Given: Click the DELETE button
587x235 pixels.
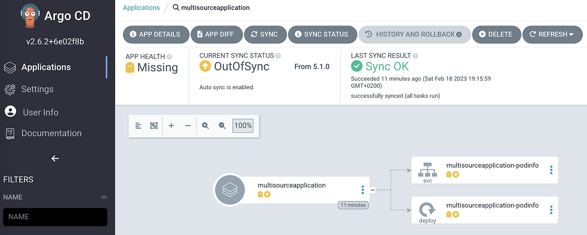Looking at the screenshot, I should pos(496,34).
